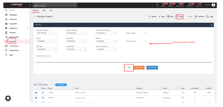This screenshot has height=107, width=223.
Task: Open the notes icon for School of Arts
Action: [x=183, y=98]
